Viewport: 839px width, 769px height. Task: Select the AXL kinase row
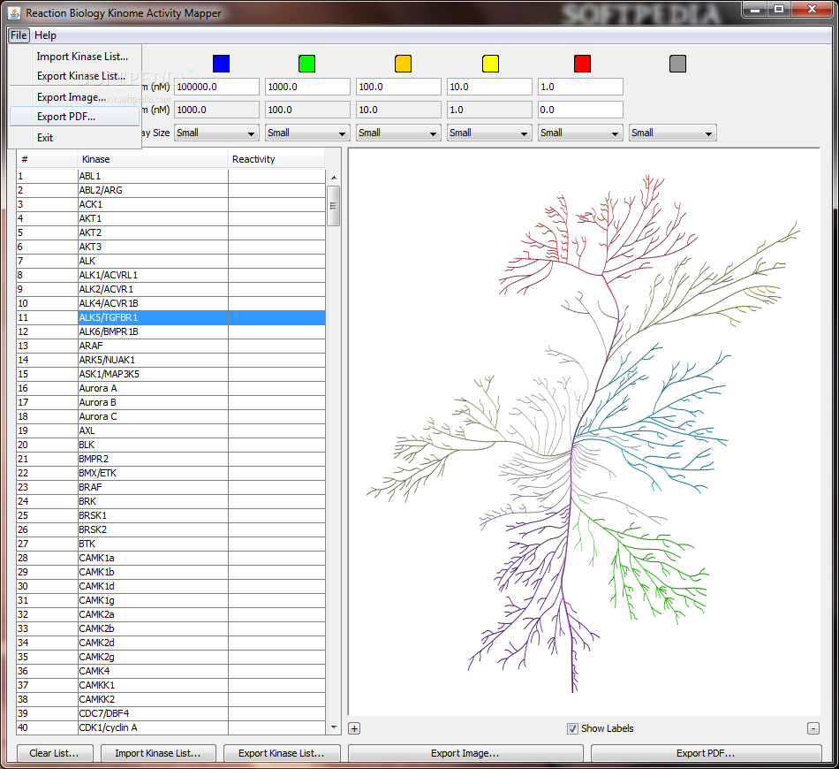170,430
